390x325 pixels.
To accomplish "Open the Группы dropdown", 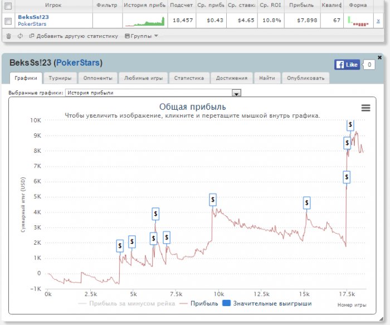I will (142, 36).
